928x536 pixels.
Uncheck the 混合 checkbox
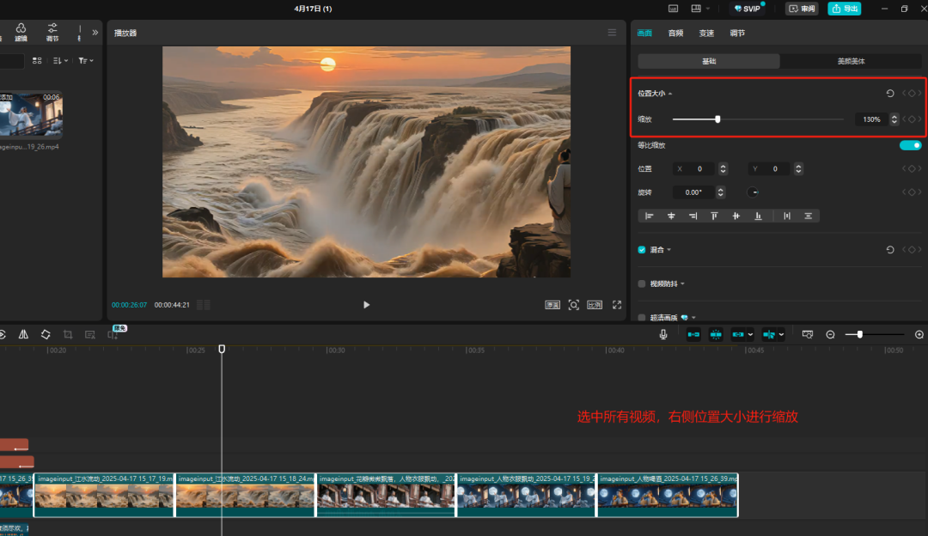(642, 250)
